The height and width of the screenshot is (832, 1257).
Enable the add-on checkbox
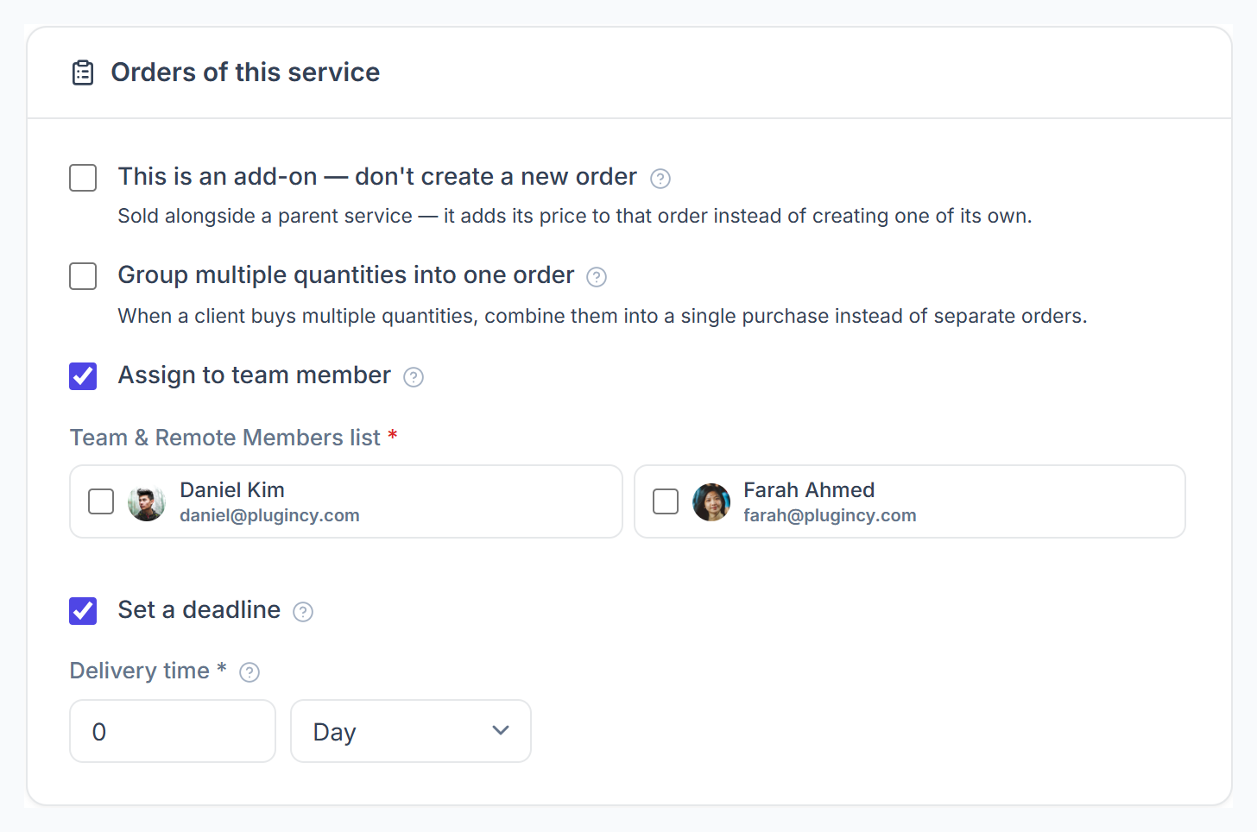point(83,178)
